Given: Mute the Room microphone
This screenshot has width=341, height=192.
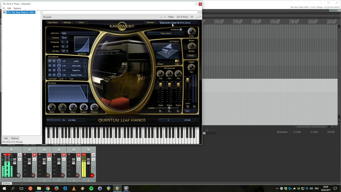Looking at the screenshot, I should coord(178,111).
